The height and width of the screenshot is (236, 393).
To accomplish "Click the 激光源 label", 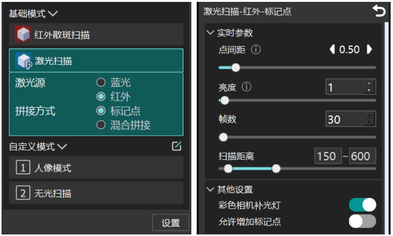I will pyautogui.click(x=30, y=83).
